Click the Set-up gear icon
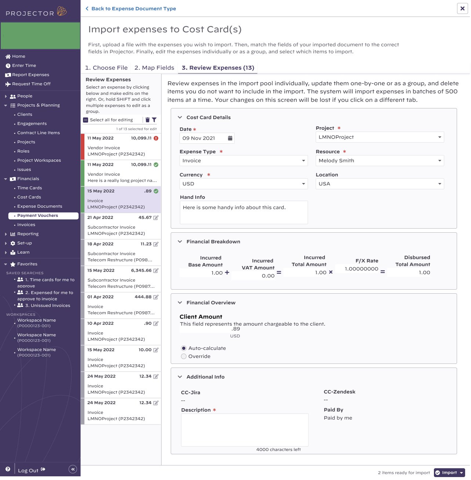Viewport: 471px width, 480px height. (13, 243)
